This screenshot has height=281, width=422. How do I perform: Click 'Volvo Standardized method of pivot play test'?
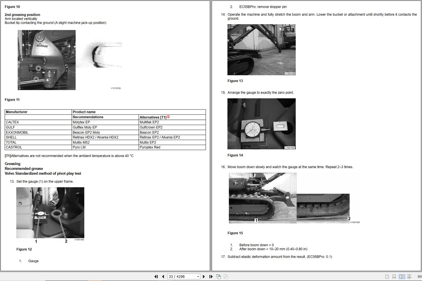(x=43, y=174)
